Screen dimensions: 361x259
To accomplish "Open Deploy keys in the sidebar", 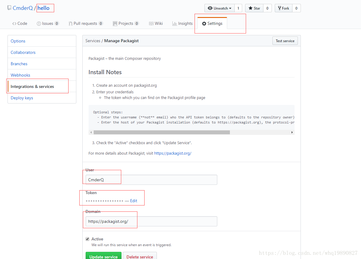I will (42, 98).
